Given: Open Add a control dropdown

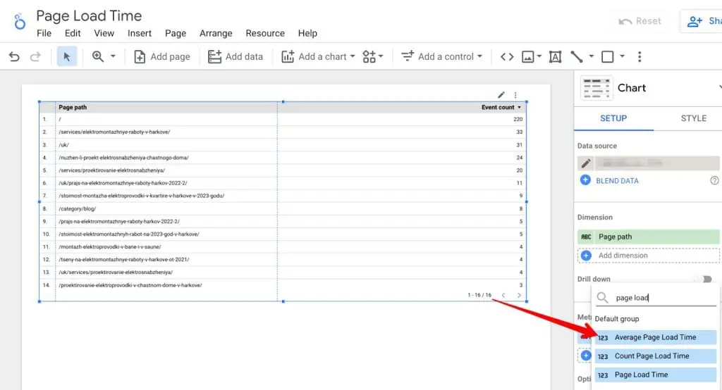Looking at the screenshot, I should coord(441,56).
